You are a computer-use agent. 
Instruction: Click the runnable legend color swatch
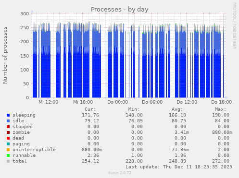[x=8, y=155]
